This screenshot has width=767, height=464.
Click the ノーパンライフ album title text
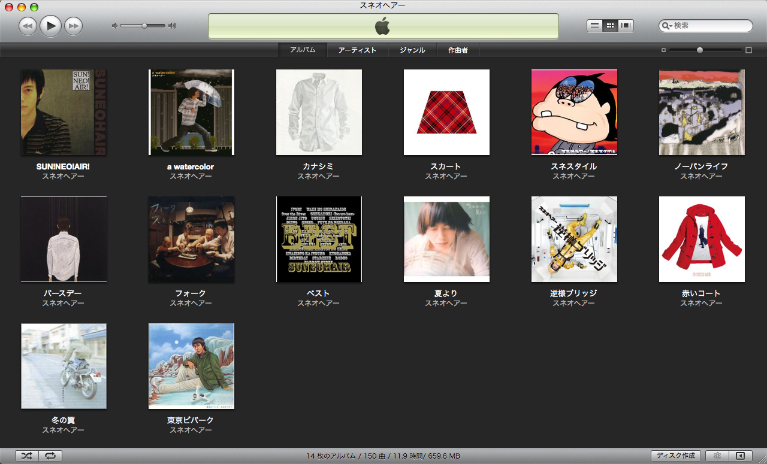pyautogui.click(x=701, y=166)
